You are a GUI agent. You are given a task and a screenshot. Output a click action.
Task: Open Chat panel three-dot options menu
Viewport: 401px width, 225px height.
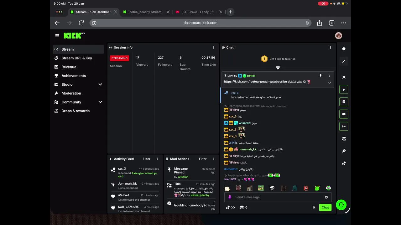330,47
